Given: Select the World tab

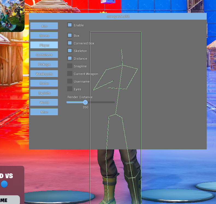Looking at the screenshot, I should click(x=44, y=102).
